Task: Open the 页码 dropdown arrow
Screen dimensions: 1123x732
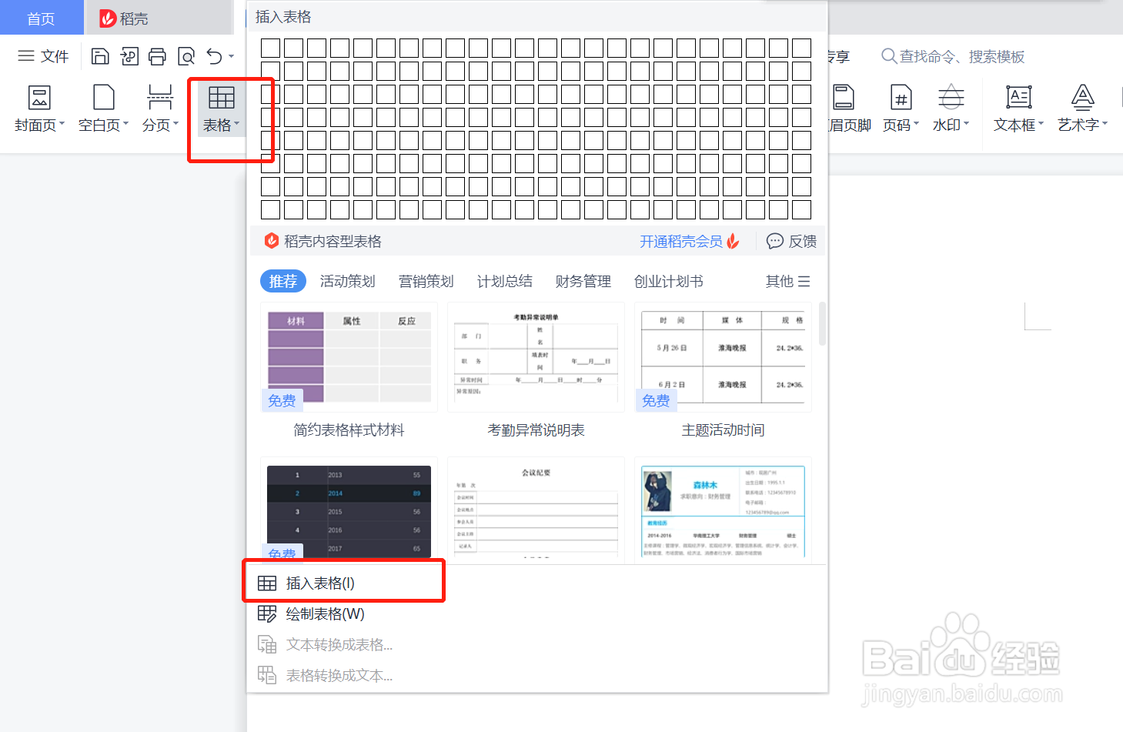Action: tap(916, 124)
